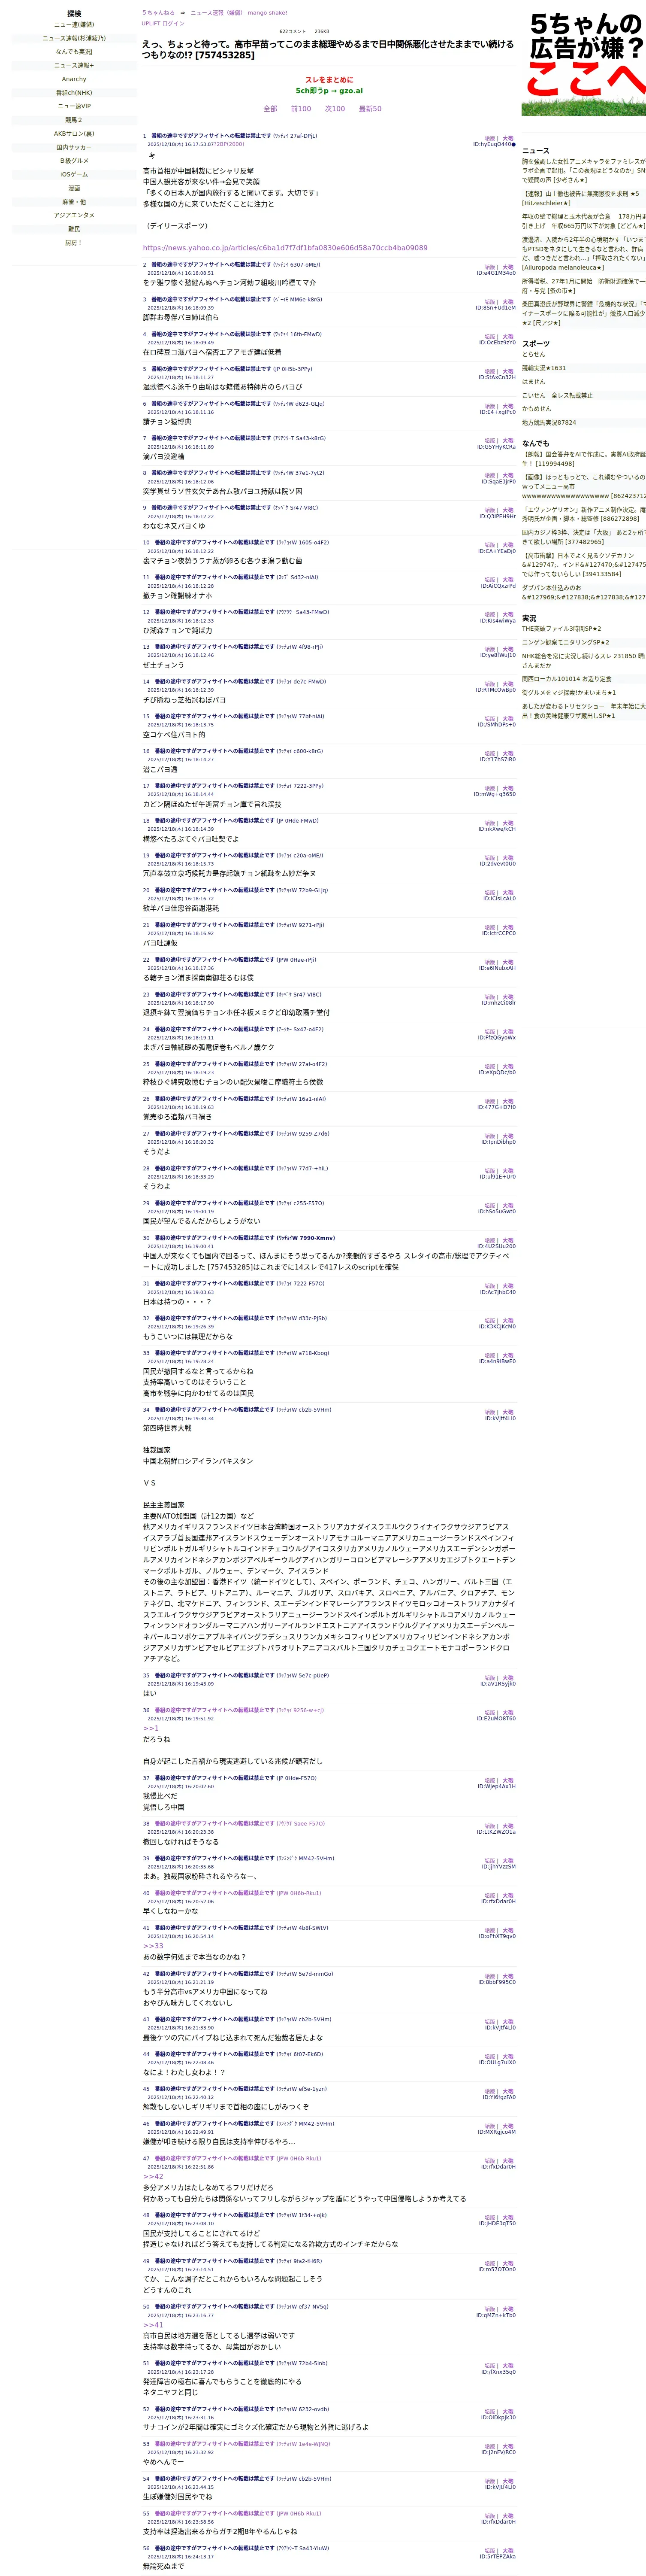Click the airplane emoji in post 1
Viewport: 646px width, 2576px height.
[152, 156]
